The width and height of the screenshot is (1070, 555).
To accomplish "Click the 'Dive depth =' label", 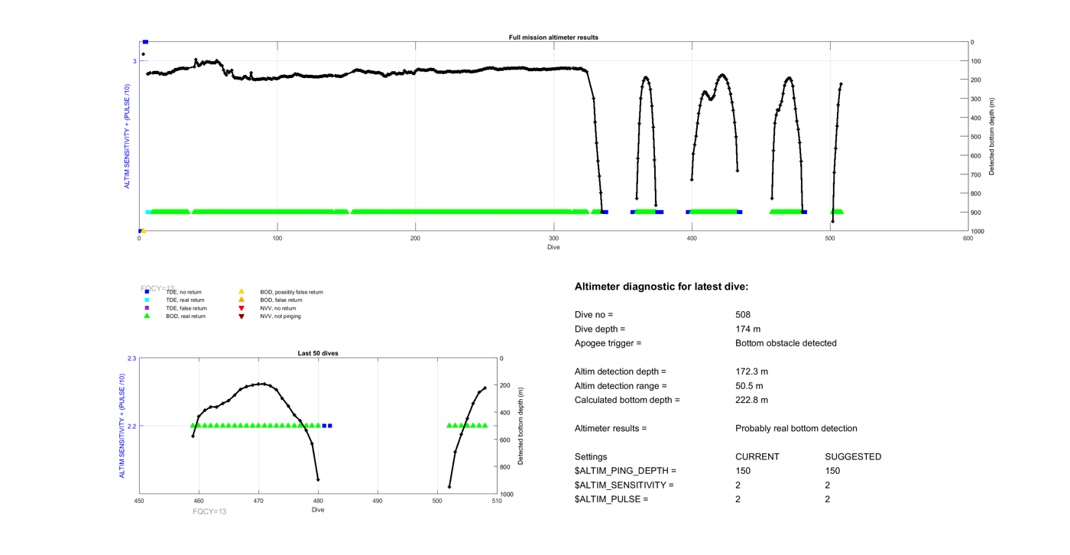I will point(600,329).
